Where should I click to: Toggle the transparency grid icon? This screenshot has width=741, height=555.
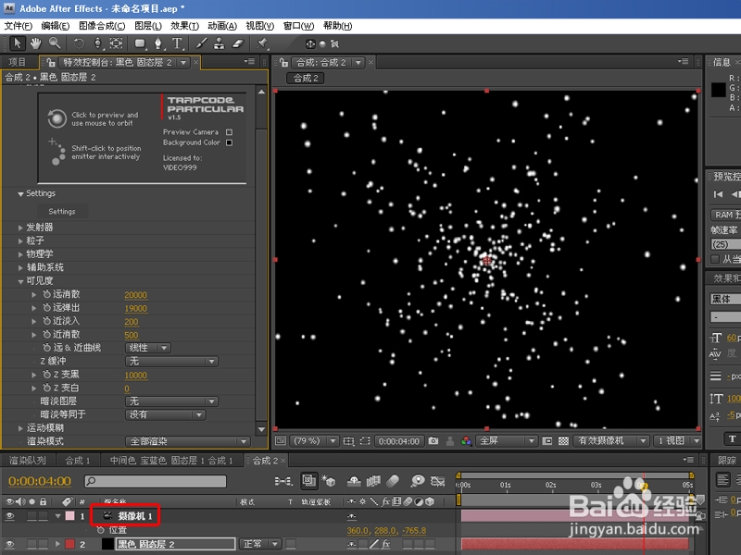point(563,441)
